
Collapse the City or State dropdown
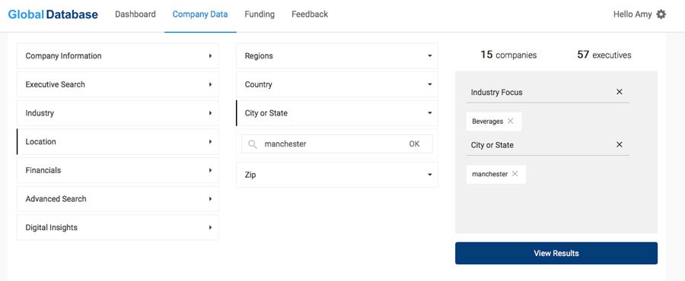[x=337, y=113]
